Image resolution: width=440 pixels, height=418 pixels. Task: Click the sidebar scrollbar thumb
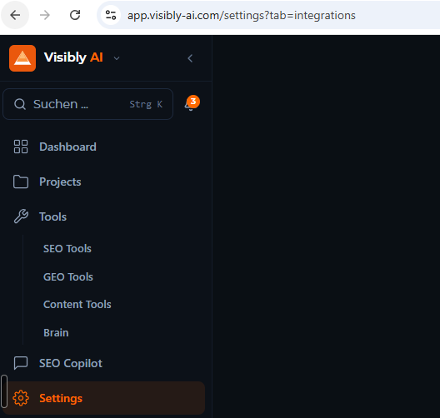pyautogui.click(x=4, y=391)
